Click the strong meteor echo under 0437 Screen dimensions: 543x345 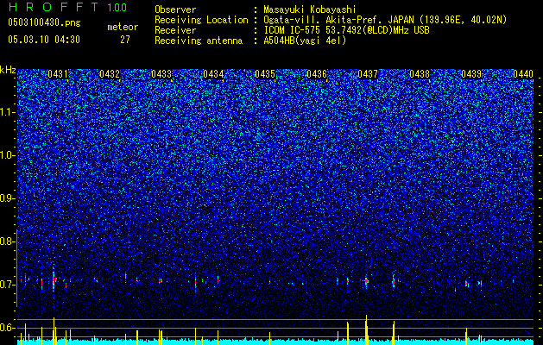366,282
